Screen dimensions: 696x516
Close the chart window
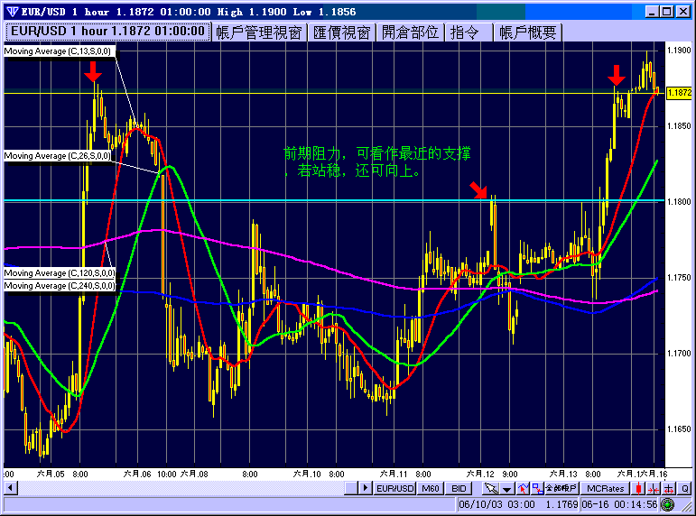pos(683,12)
